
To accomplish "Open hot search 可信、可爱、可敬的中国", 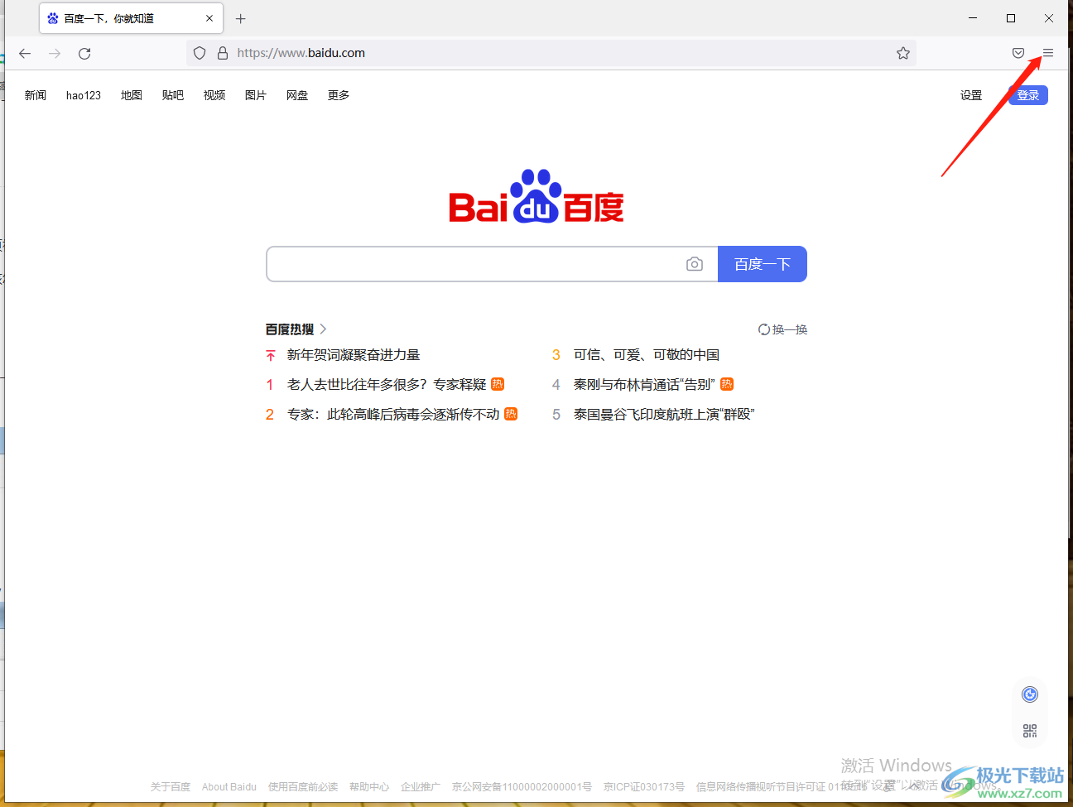I will [x=647, y=355].
